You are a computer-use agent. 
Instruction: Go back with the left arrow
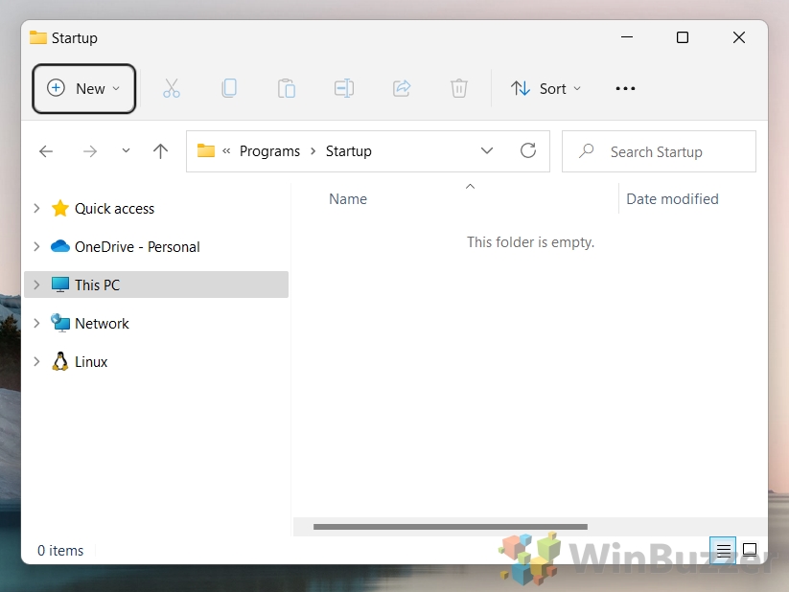click(x=46, y=151)
